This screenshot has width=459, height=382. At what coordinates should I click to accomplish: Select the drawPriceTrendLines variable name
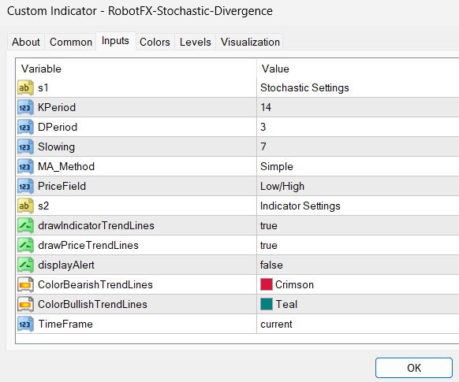pos(88,245)
